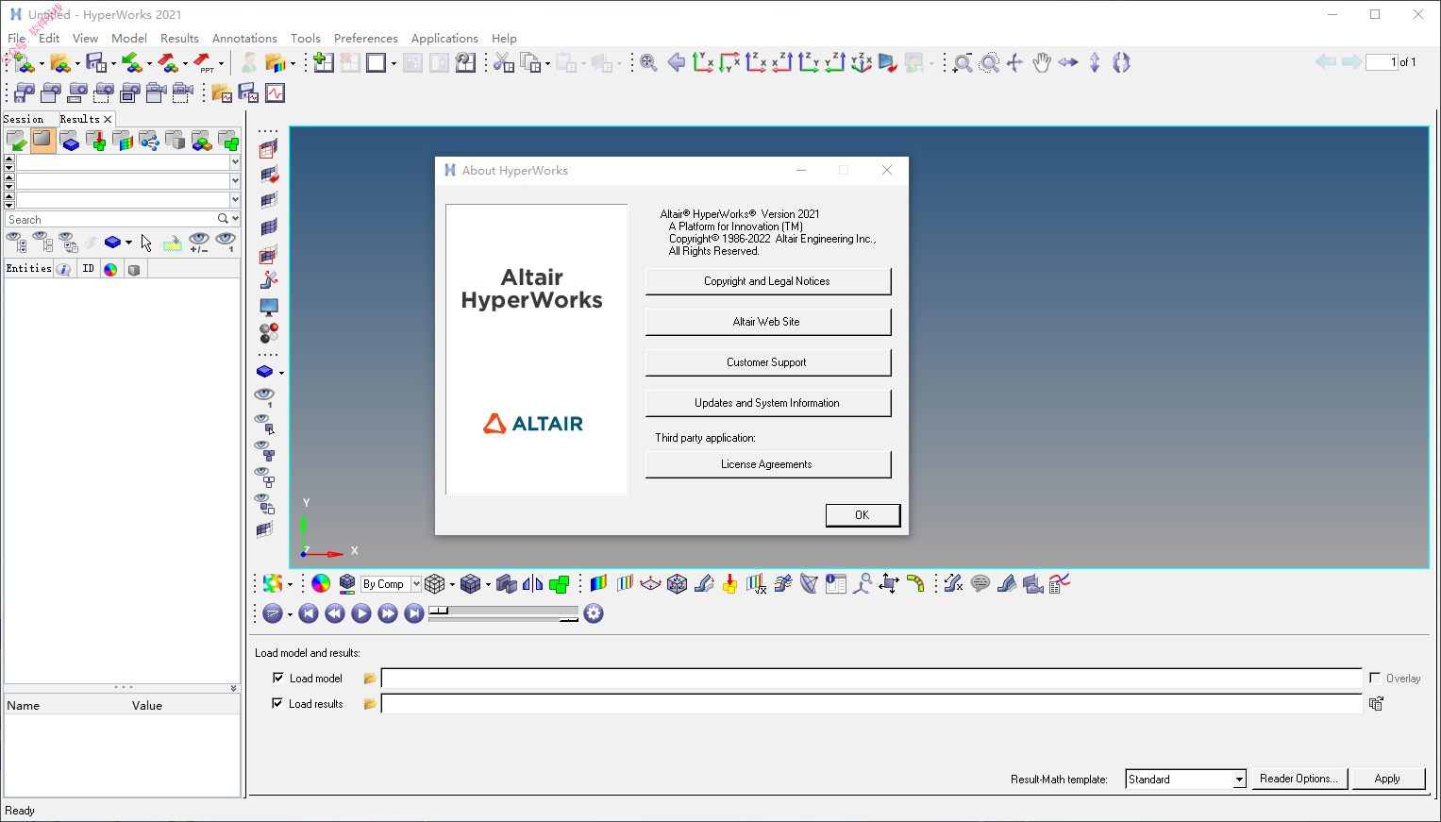The image size is (1441, 822).
Task: Click the animation play button
Action: [361, 613]
